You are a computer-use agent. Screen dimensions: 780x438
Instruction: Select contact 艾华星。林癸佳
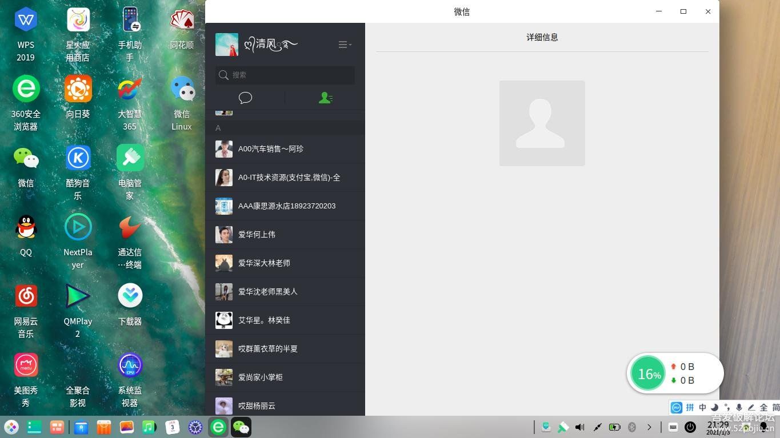coord(285,320)
